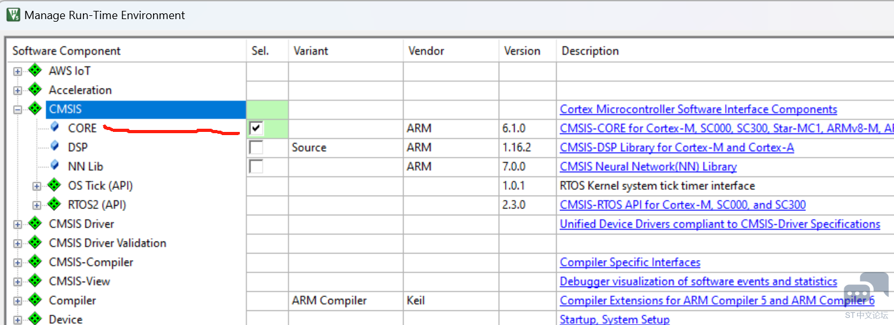Click the OS Tick (API) diamond icon
This screenshot has width=894, height=325.
tap(54, 185)
